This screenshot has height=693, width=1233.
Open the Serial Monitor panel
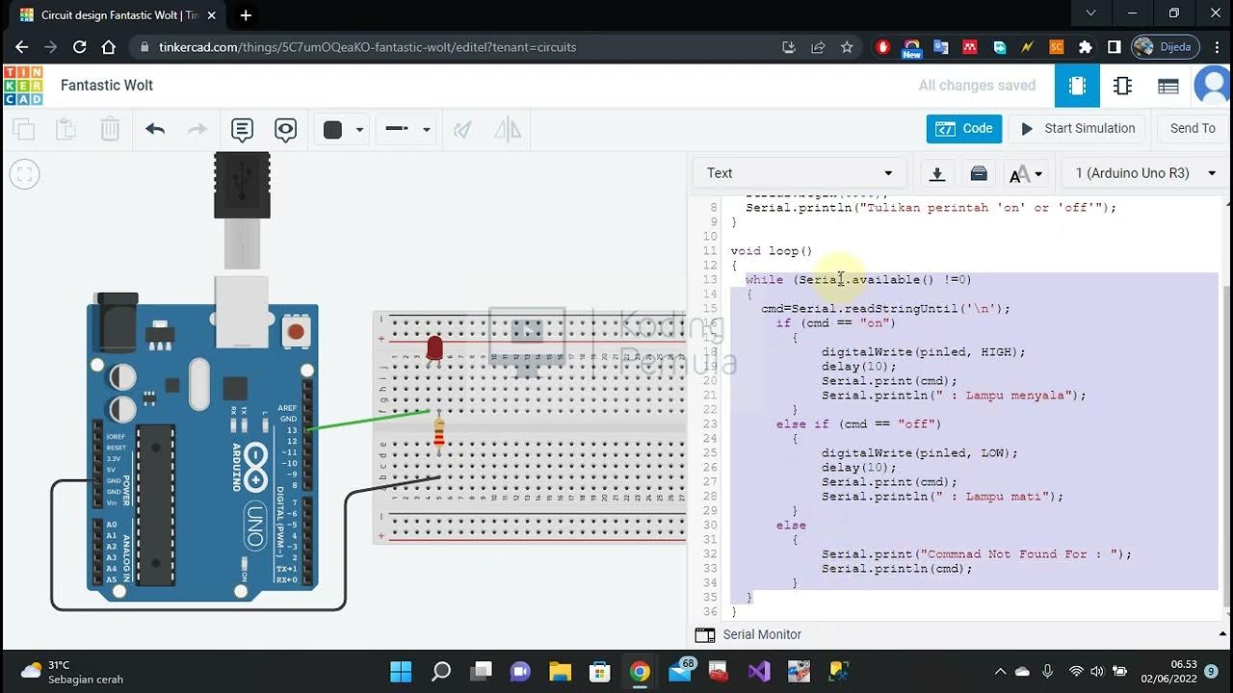[762, 634]
